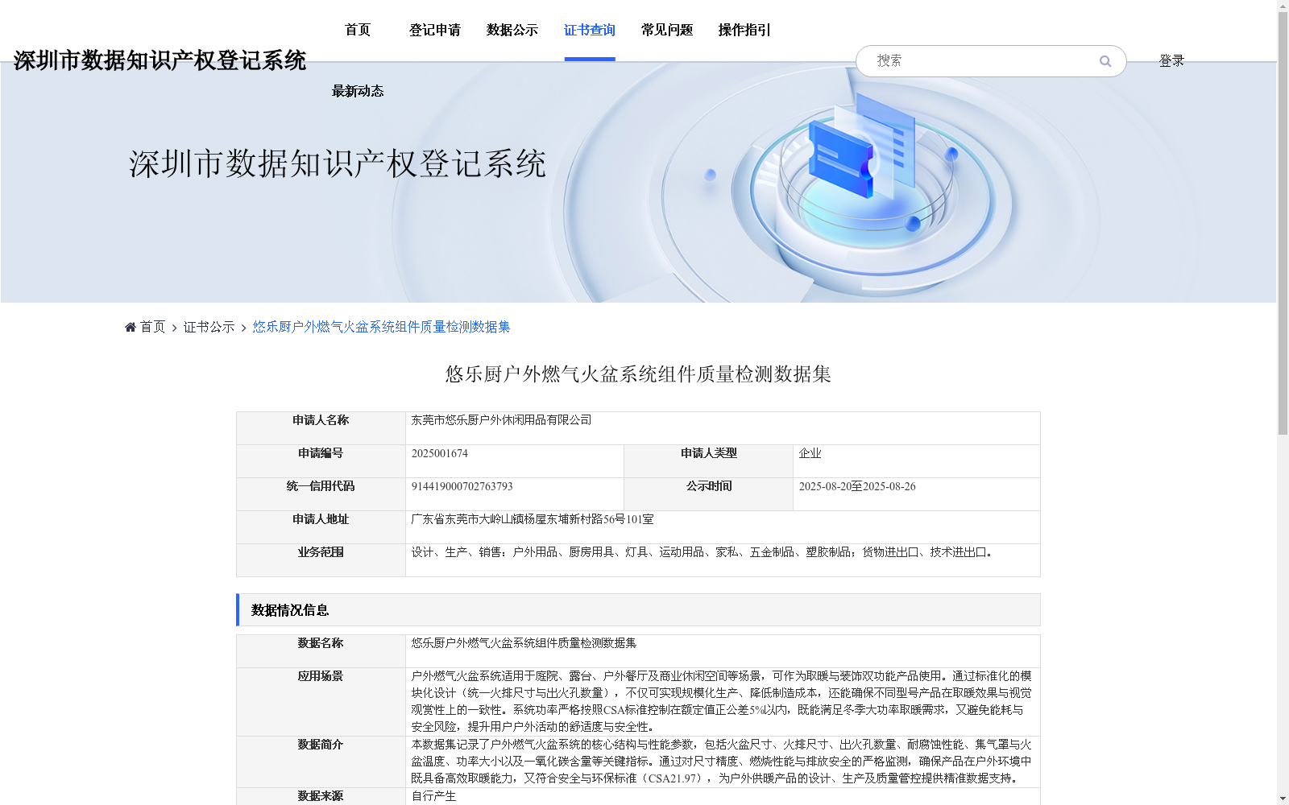Click the page vertical scrollbar thumb

pos(1283,223)
